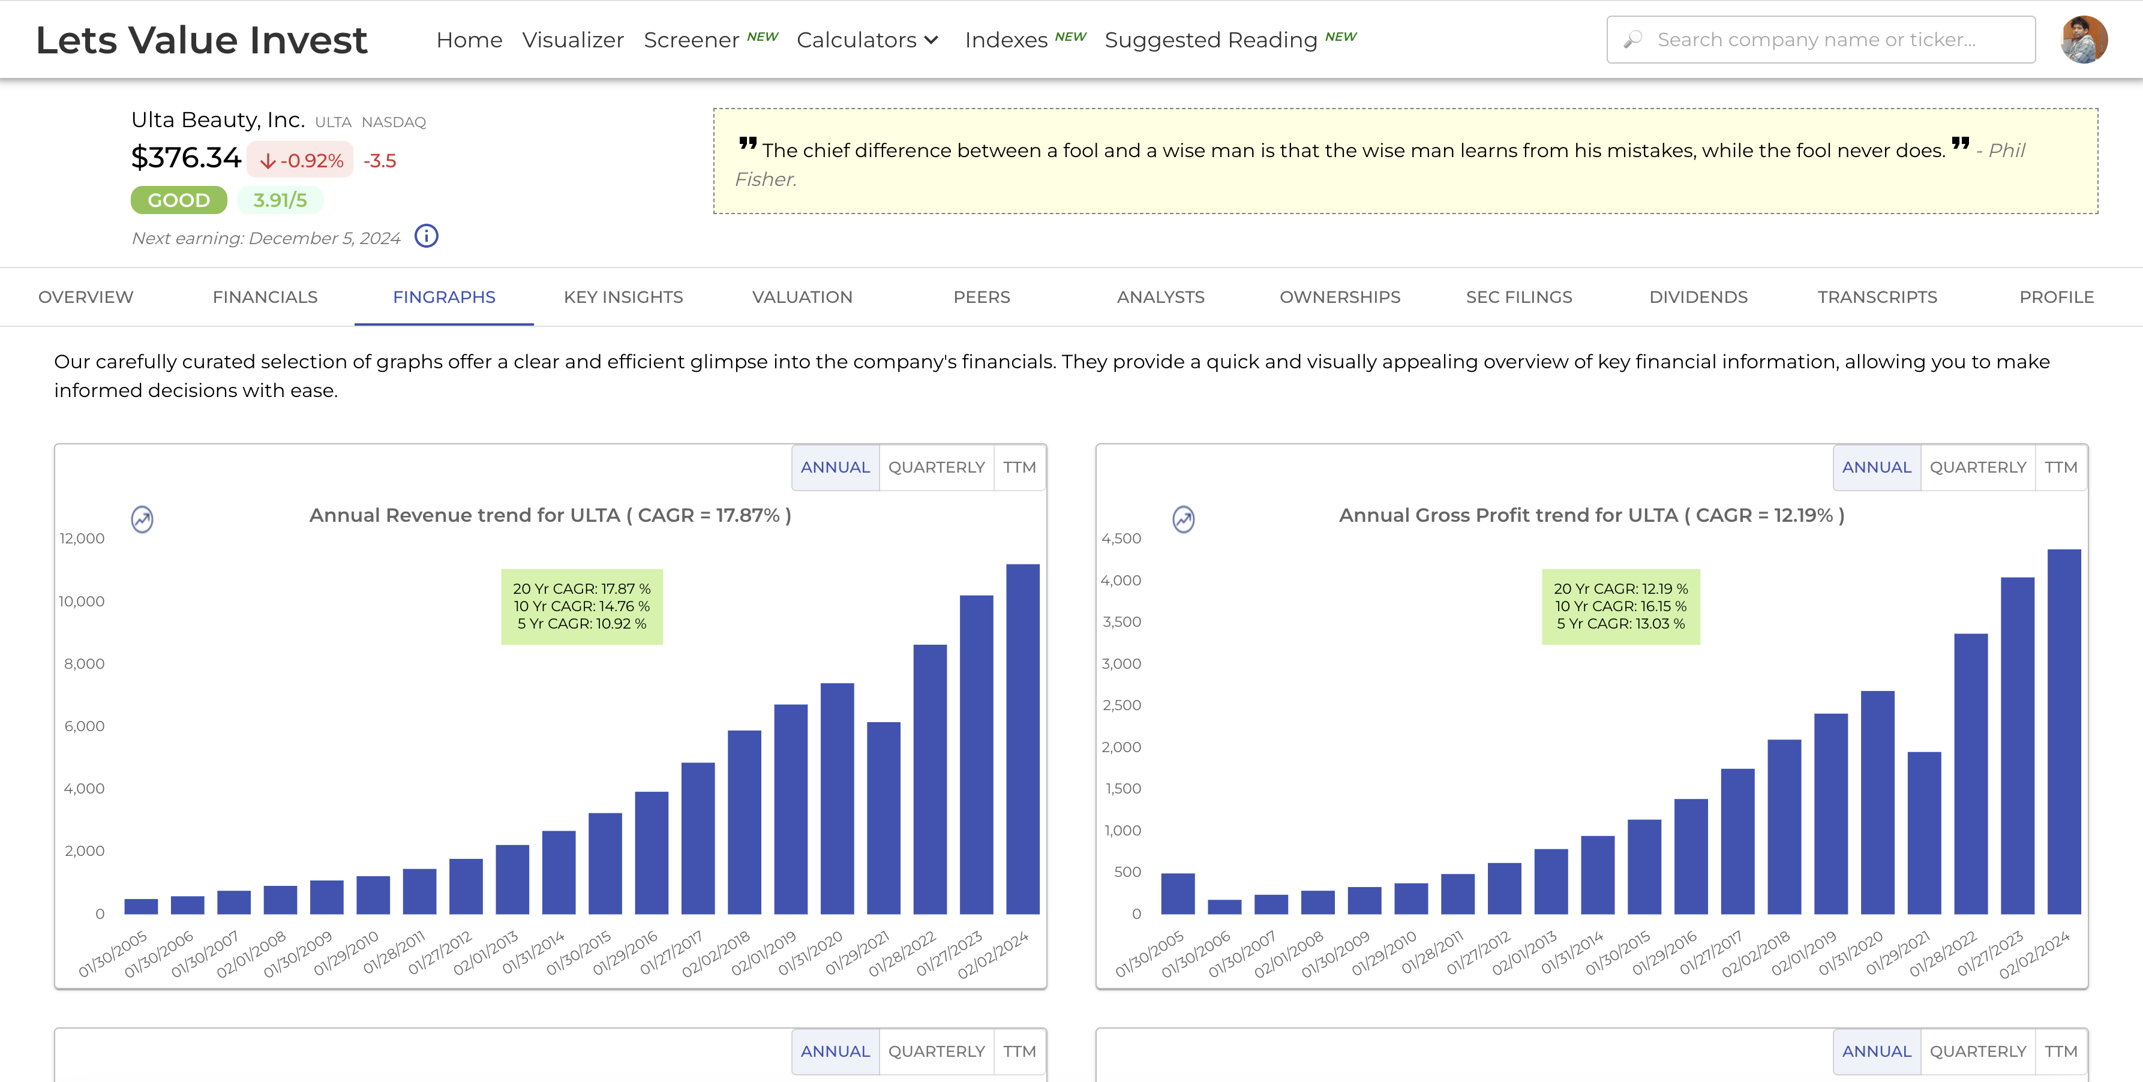Click the Annual Revenue trend chart title
This screenshot has height=1082, width=2143.
tap(550, 516)
